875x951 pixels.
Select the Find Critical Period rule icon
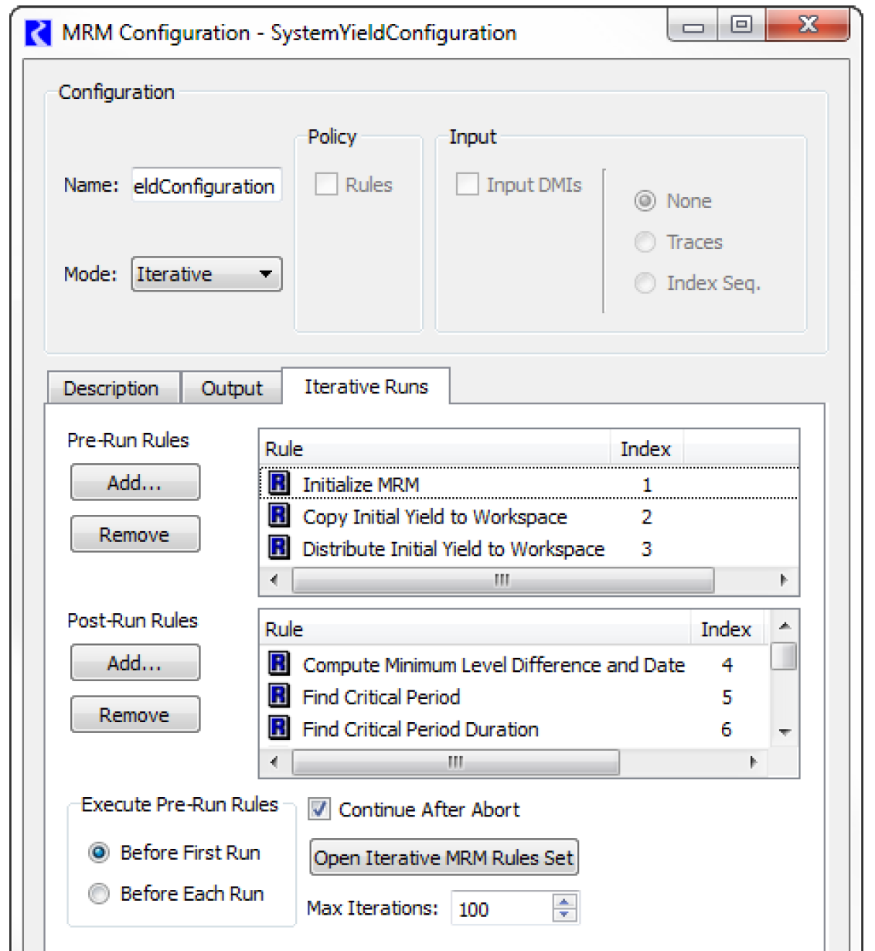pyautogui.click(x=278, y=696)
